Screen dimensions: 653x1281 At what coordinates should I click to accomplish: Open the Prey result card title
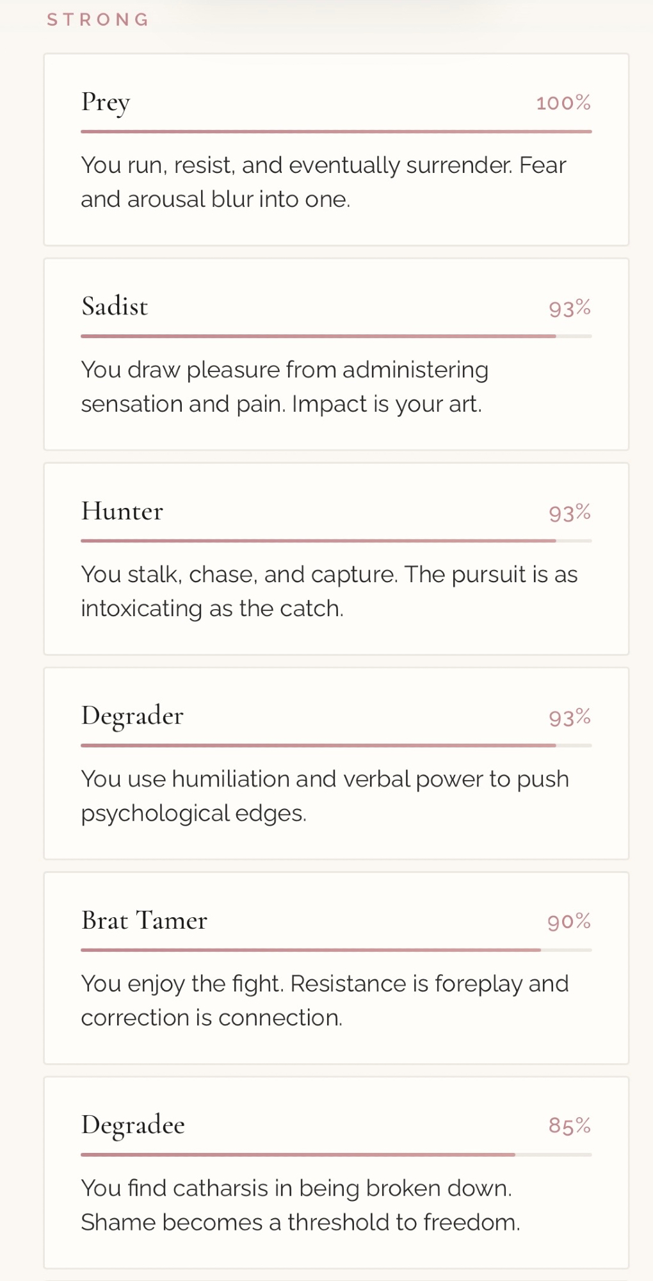coord(106,102)
